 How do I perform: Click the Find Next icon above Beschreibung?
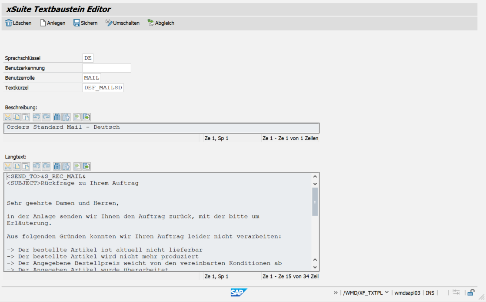click(66, 117)
